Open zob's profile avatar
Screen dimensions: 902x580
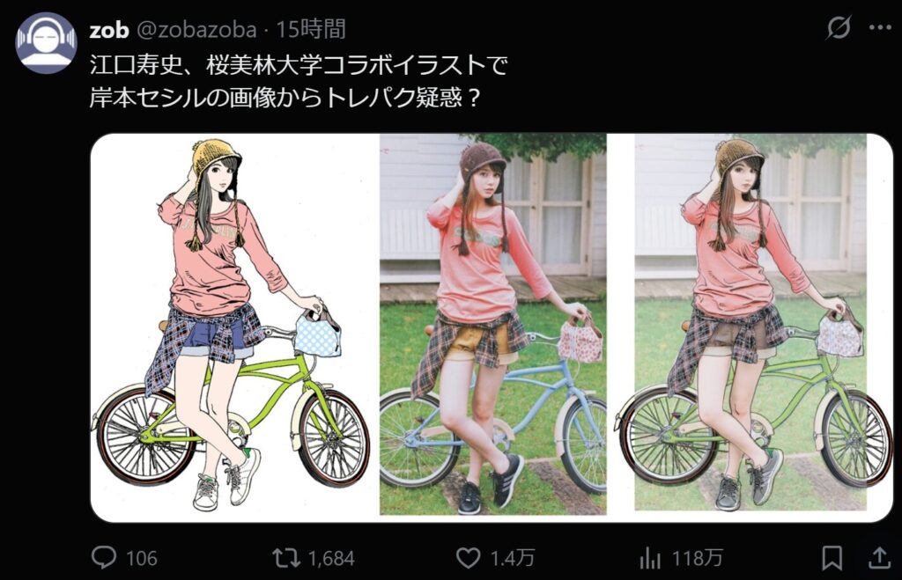tap(46, 42)
